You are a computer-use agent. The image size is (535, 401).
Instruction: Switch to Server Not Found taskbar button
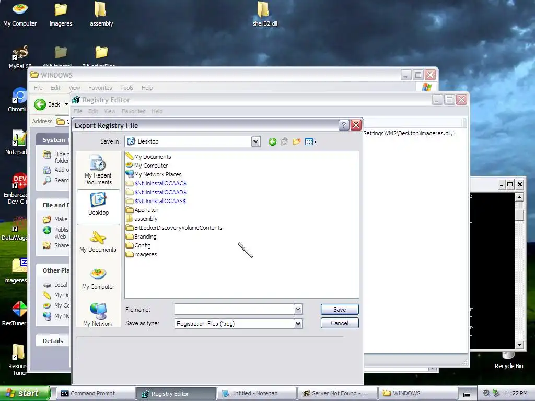(x=337, y=394)
